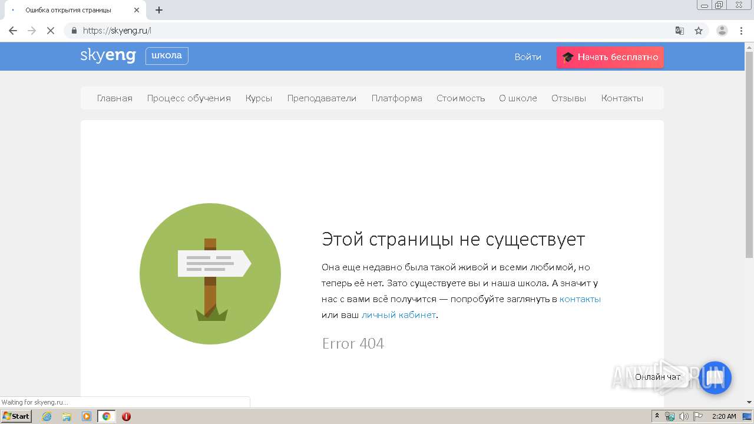Follow the личный кабинет link
The width and height of the screenshot is (754, 424).
click(x=399, y=315)
